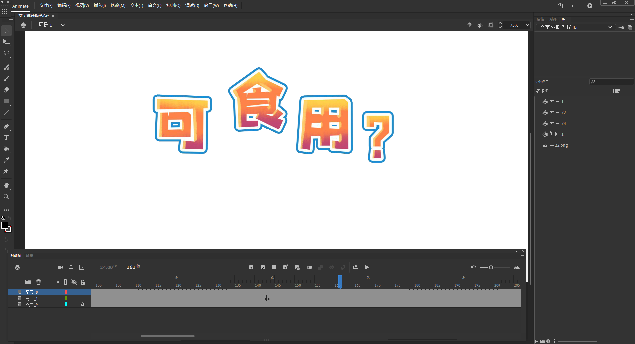Collapse the timeline panel arrows
The height and width of the screenshot is (344, 635).
coord(517,251)
